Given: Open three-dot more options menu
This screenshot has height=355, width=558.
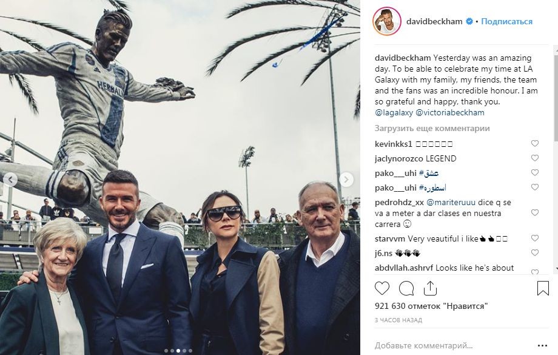Looking at the screenshot, I should [542, 346].
